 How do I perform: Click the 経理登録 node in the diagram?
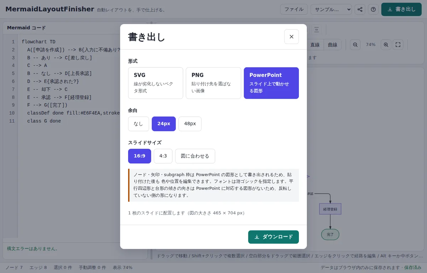click(x=330, y=209)
